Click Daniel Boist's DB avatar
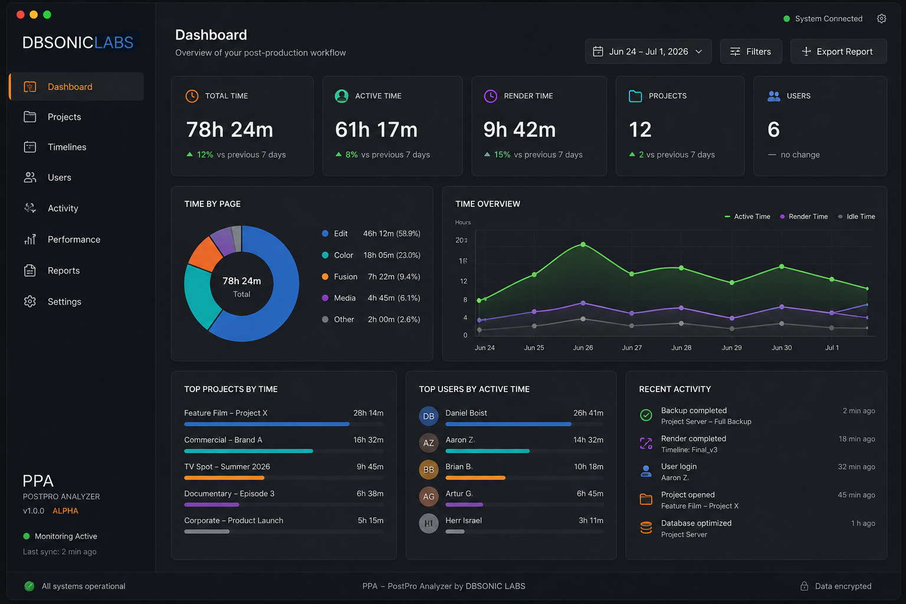The width and height of the screenshot is (906, 604). point(429,416)
